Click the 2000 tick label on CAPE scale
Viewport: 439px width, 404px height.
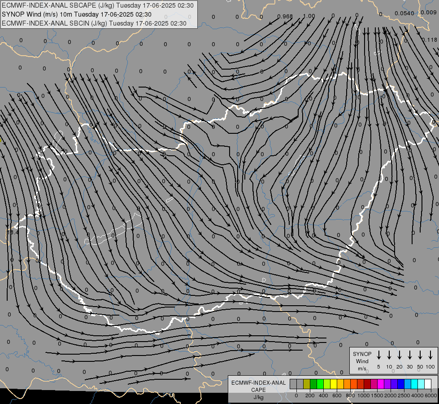(391, 395)
